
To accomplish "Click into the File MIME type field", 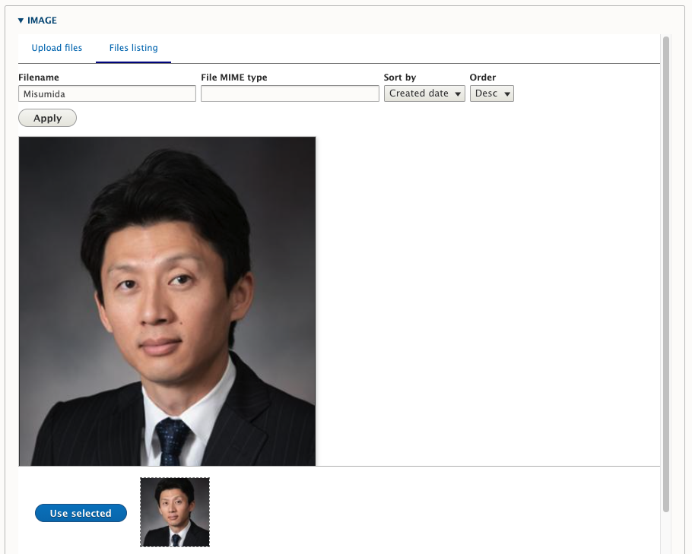I will tap(290, 93).
